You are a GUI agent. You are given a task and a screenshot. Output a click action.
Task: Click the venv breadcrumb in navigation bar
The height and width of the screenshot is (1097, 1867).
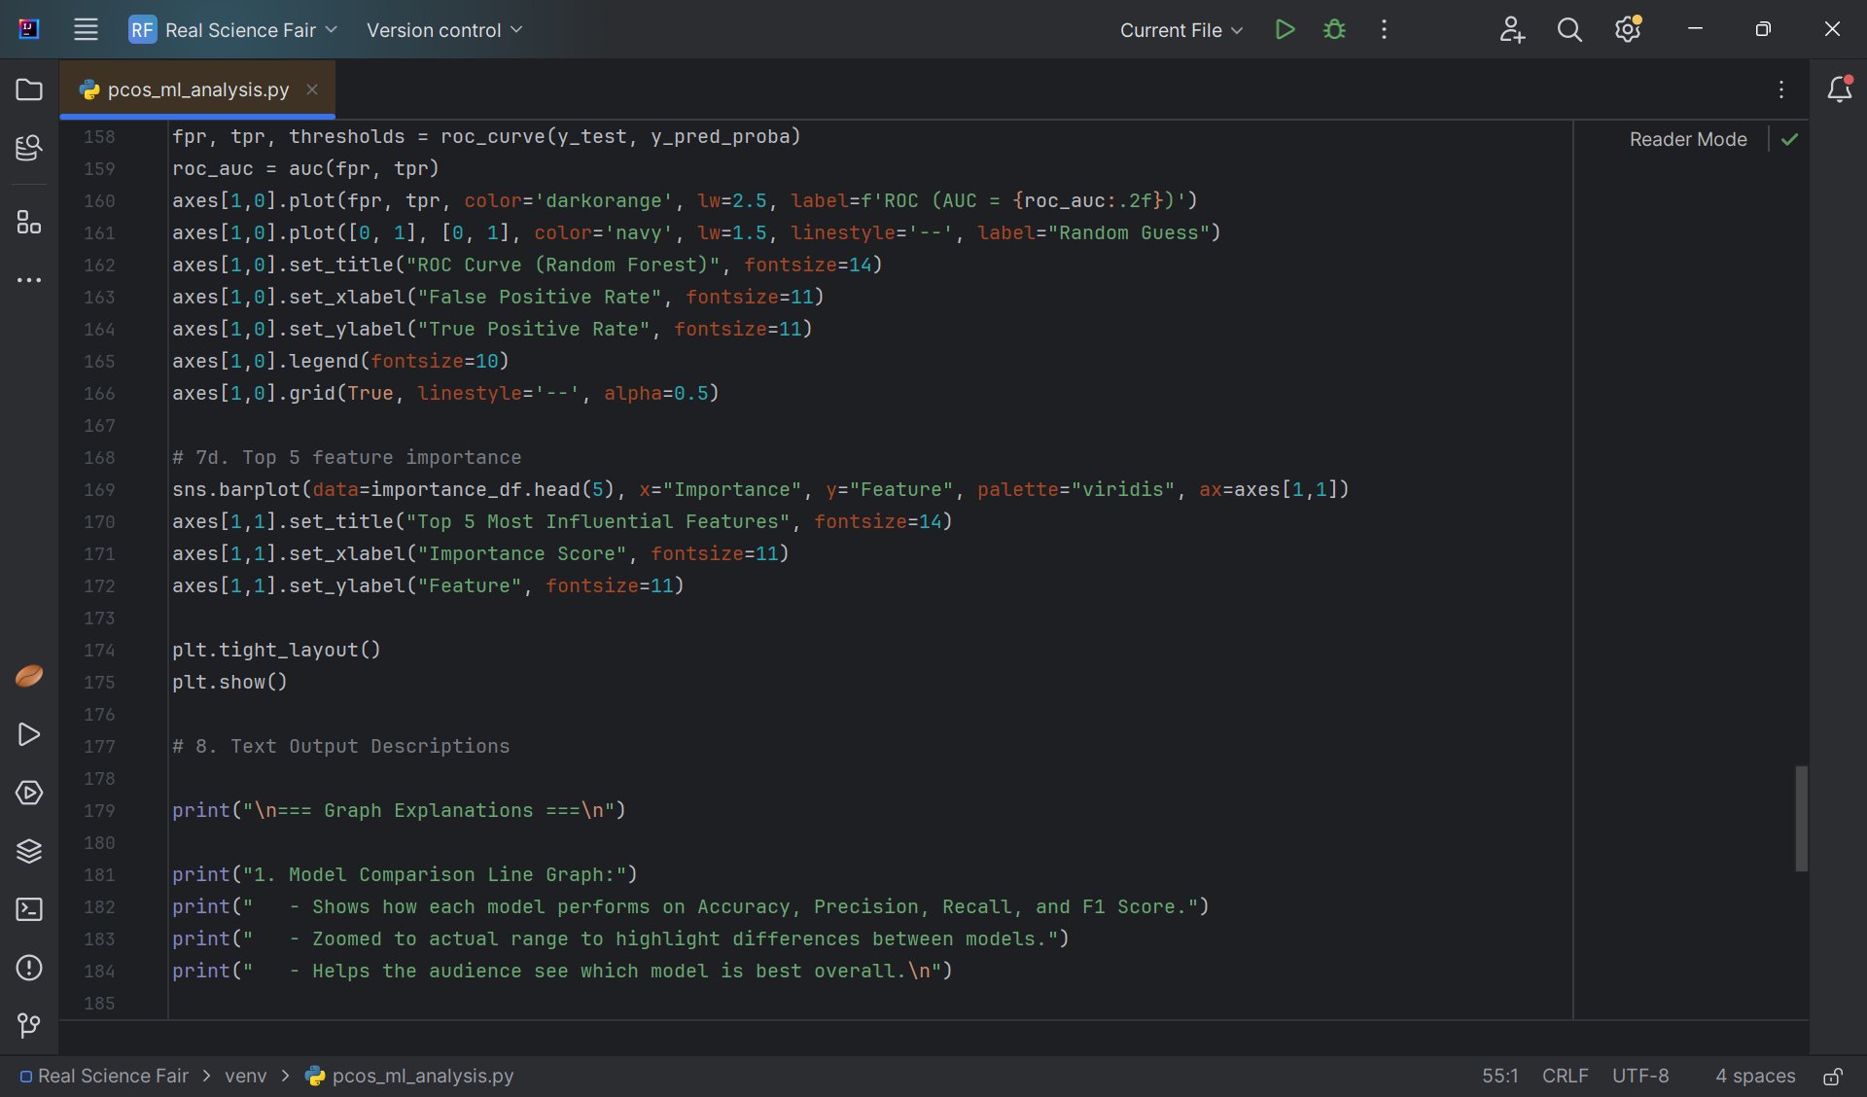(245, 1076)
